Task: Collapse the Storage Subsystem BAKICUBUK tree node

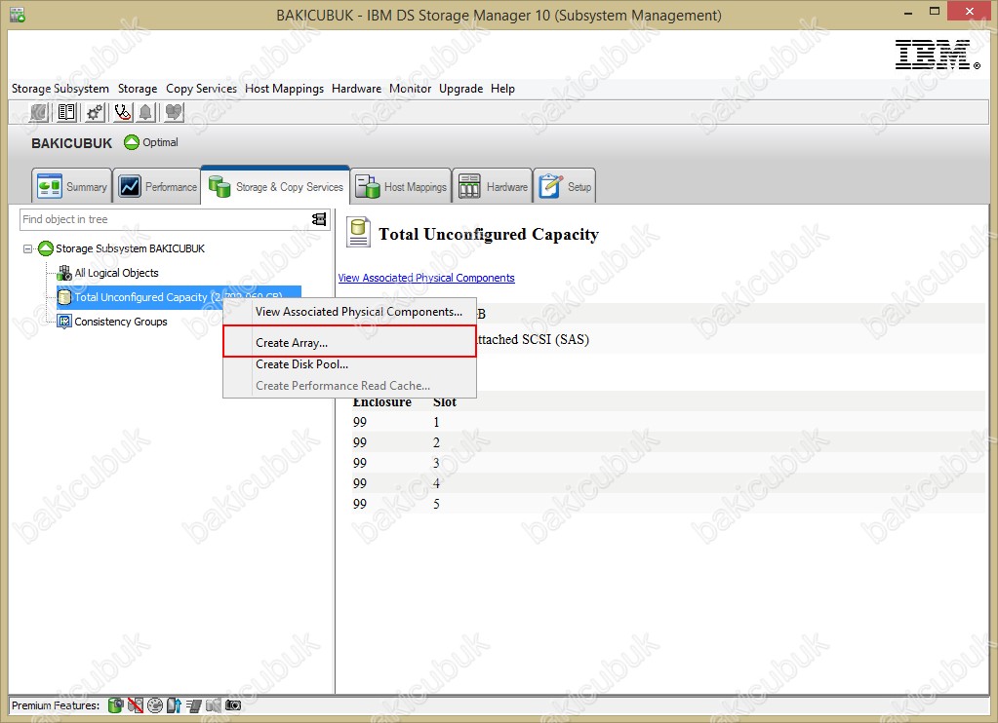Action: [x=27, y=248]
